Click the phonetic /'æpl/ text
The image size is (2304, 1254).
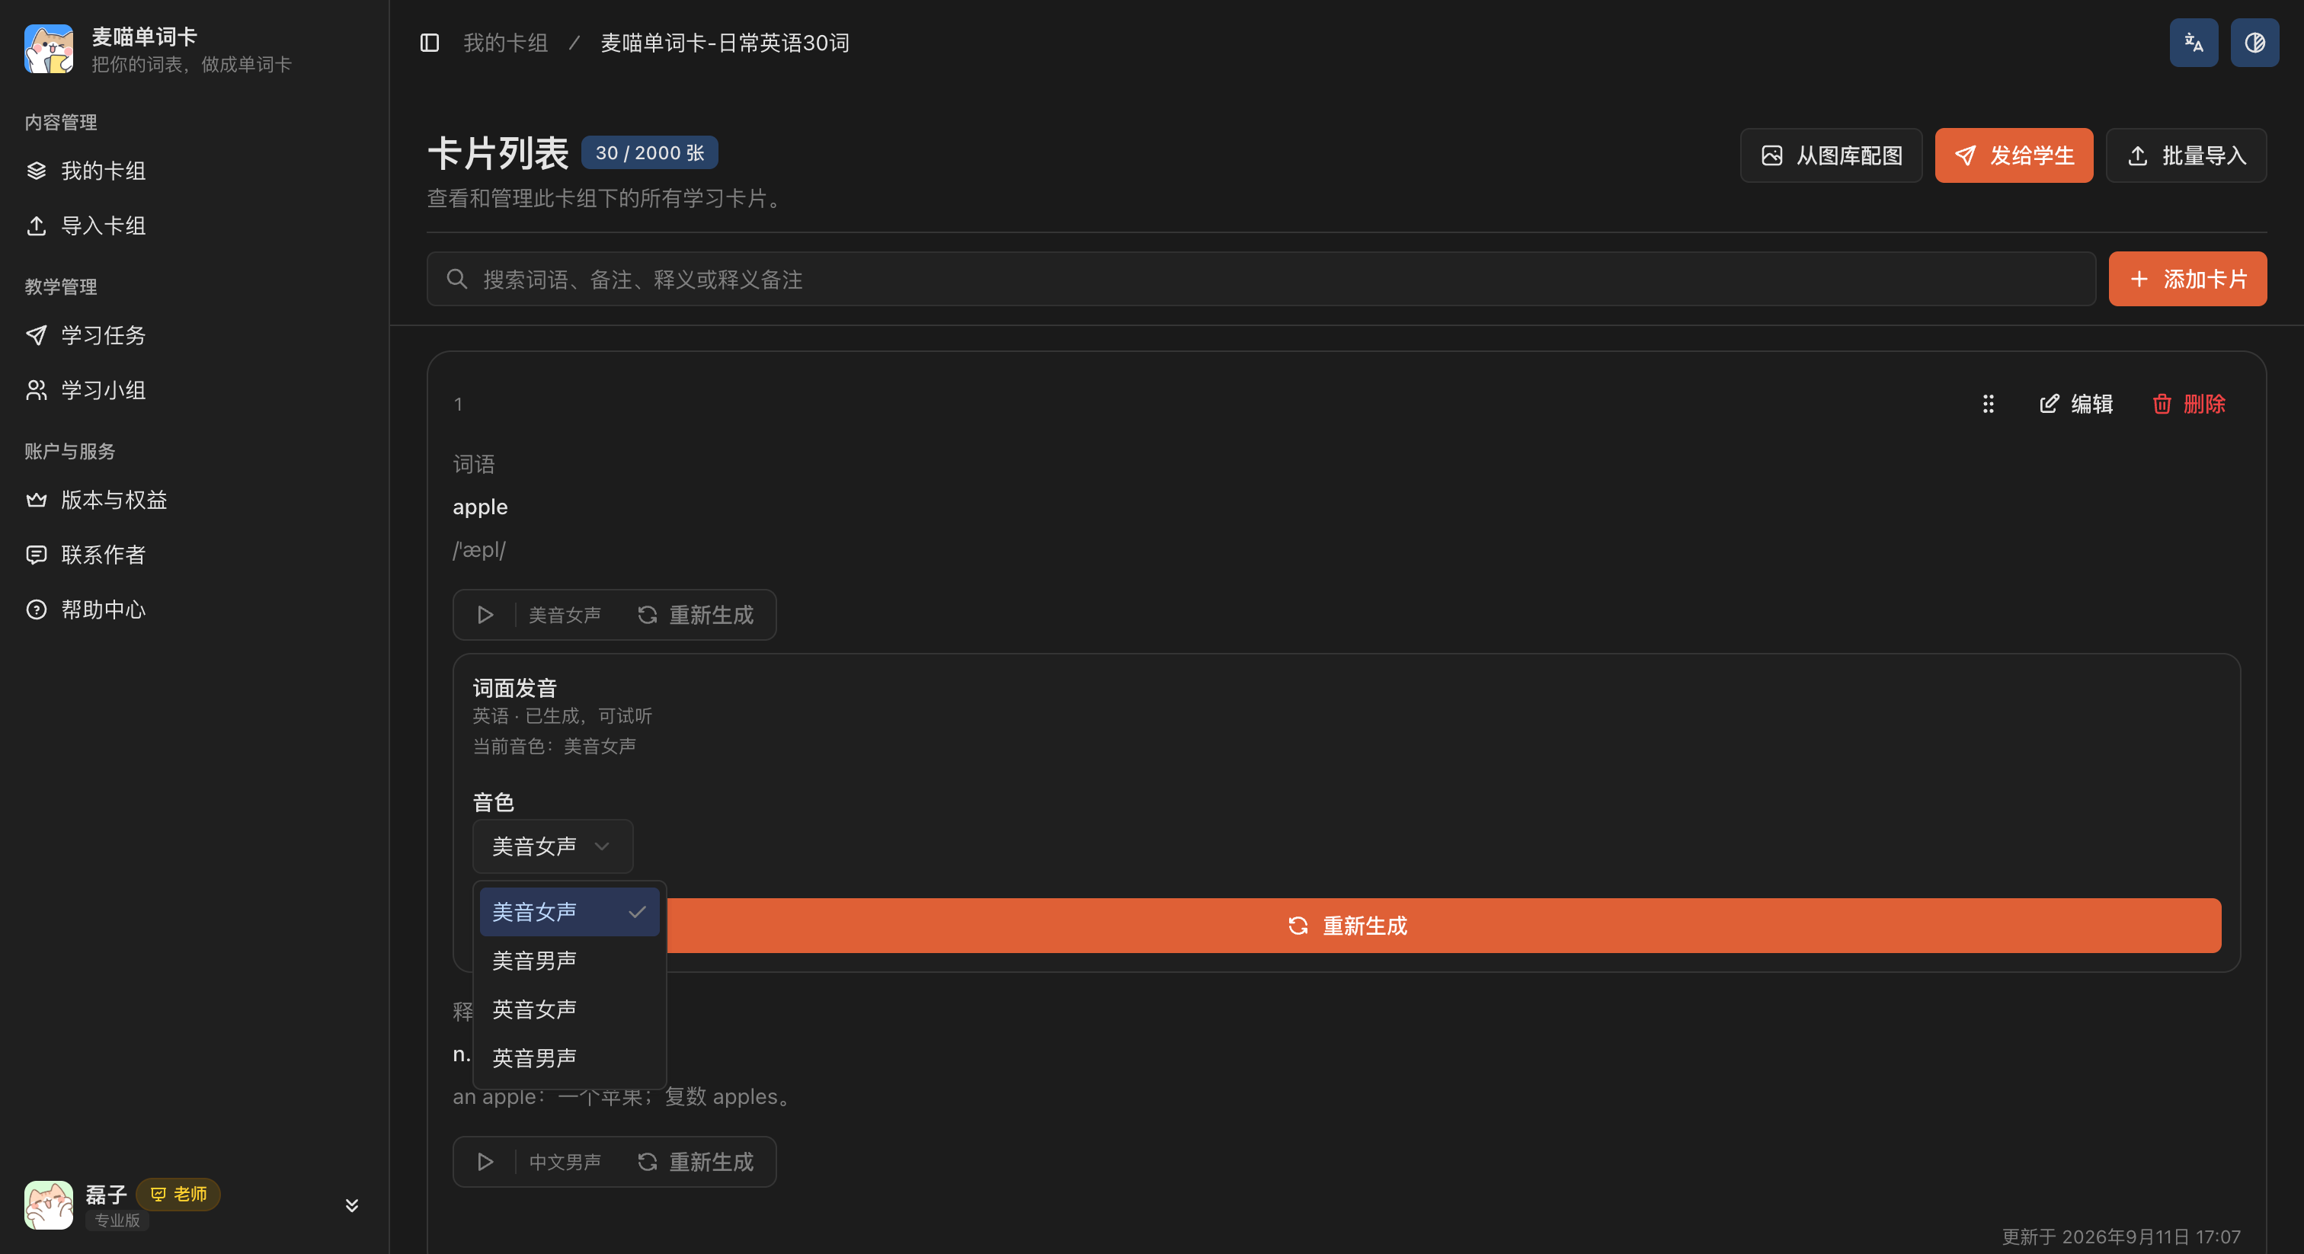pos(478,550)
